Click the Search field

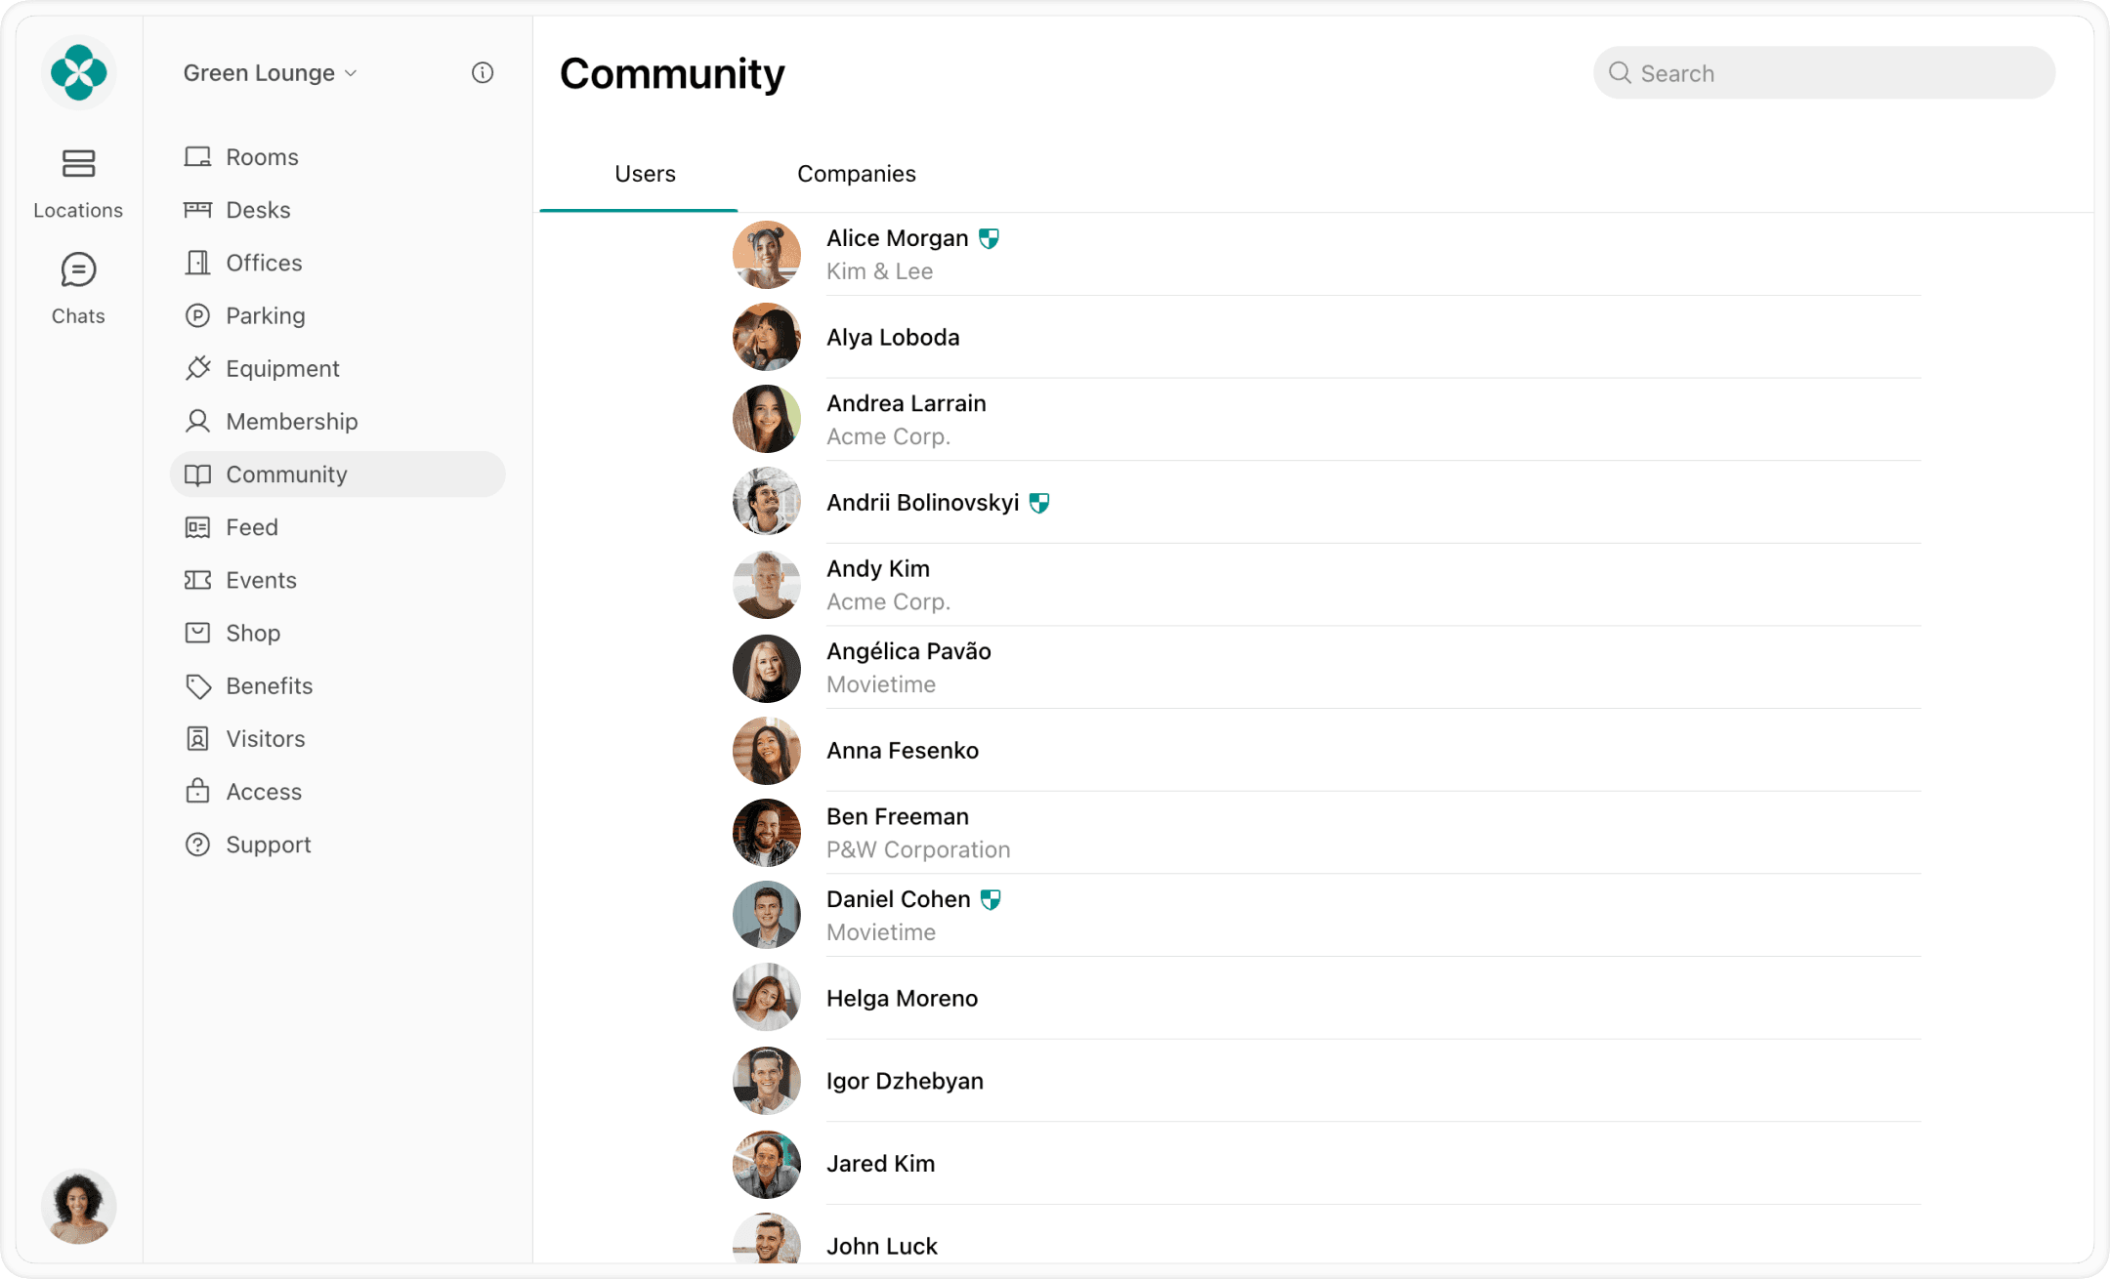click(x=1822, y=72)
